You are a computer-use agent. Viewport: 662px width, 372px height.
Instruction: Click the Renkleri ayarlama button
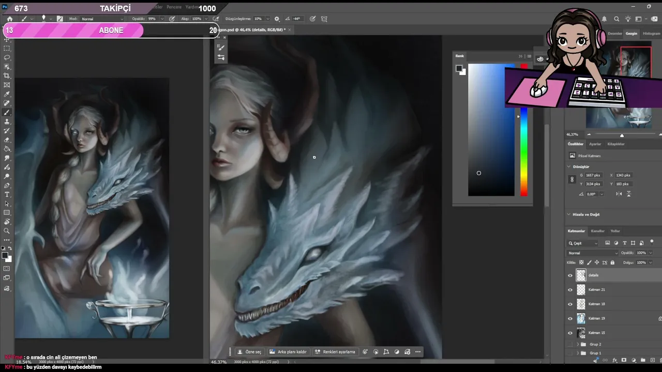[335, 352]
